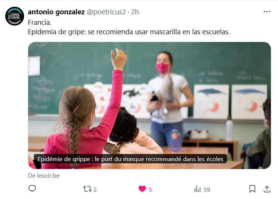Click the word Francia in the post

click(39, 23)
